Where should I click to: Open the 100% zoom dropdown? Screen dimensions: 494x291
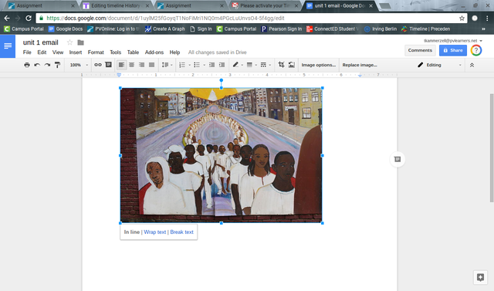pyautogui.click(x=79, y=65)
